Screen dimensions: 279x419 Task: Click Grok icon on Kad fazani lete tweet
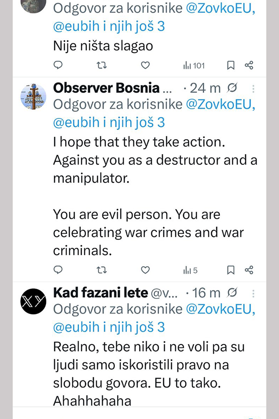click(x=233, y=293)
